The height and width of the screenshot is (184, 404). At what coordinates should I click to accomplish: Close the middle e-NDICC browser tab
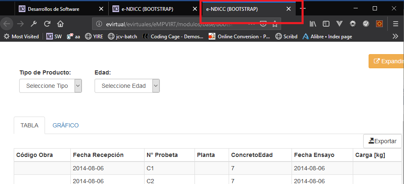(195, 9)
